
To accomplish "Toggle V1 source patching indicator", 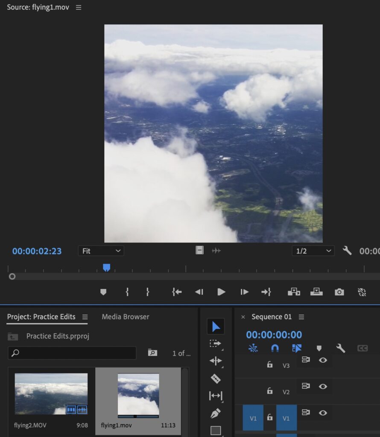I will click(x=253, y=418).
